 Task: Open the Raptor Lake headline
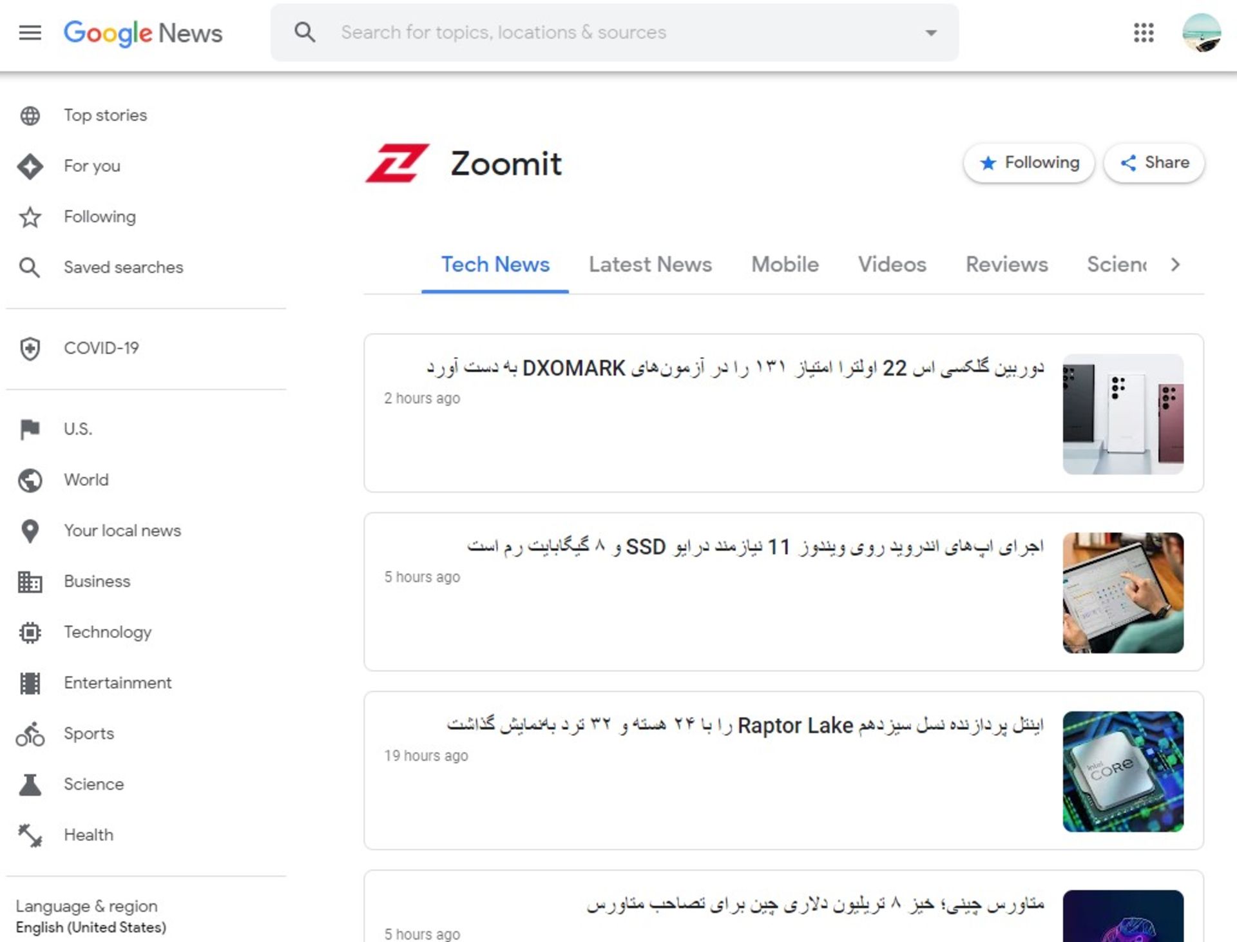click(745, 726)
